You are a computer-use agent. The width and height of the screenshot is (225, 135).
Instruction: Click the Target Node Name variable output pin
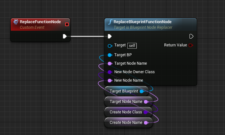[146, 102]
